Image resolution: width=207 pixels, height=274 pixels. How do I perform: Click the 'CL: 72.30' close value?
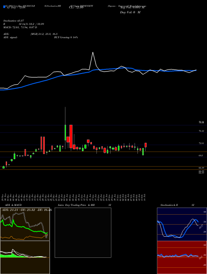tap(76, 7)
